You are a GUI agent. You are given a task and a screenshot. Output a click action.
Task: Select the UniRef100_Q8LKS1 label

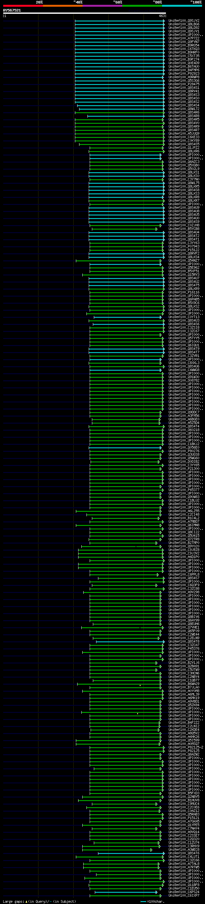point(184,172)
